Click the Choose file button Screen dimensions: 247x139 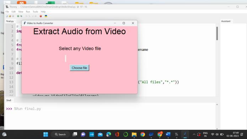[79, 68]
